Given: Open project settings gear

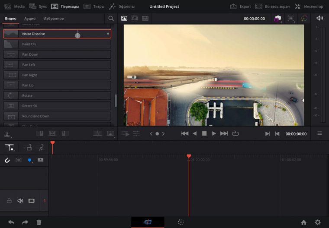Looking at the screenshot, I should (318, 222).
